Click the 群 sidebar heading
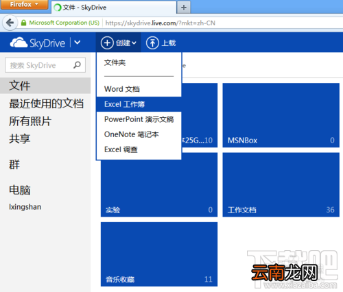This screenshot has height=292, width=343. tap(14, 165)
